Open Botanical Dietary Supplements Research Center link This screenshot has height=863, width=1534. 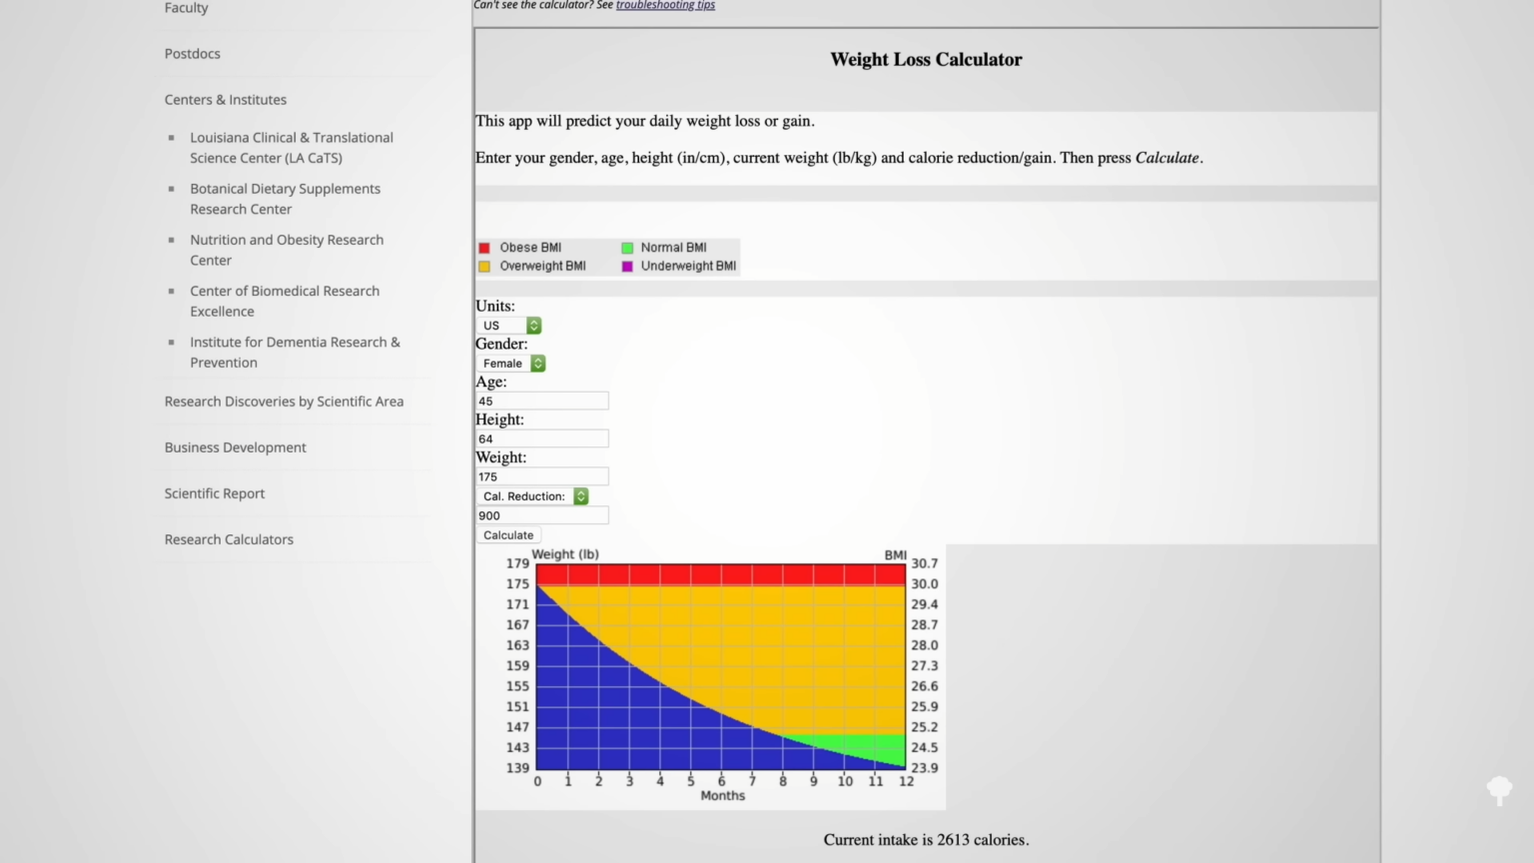click(286, 199)
